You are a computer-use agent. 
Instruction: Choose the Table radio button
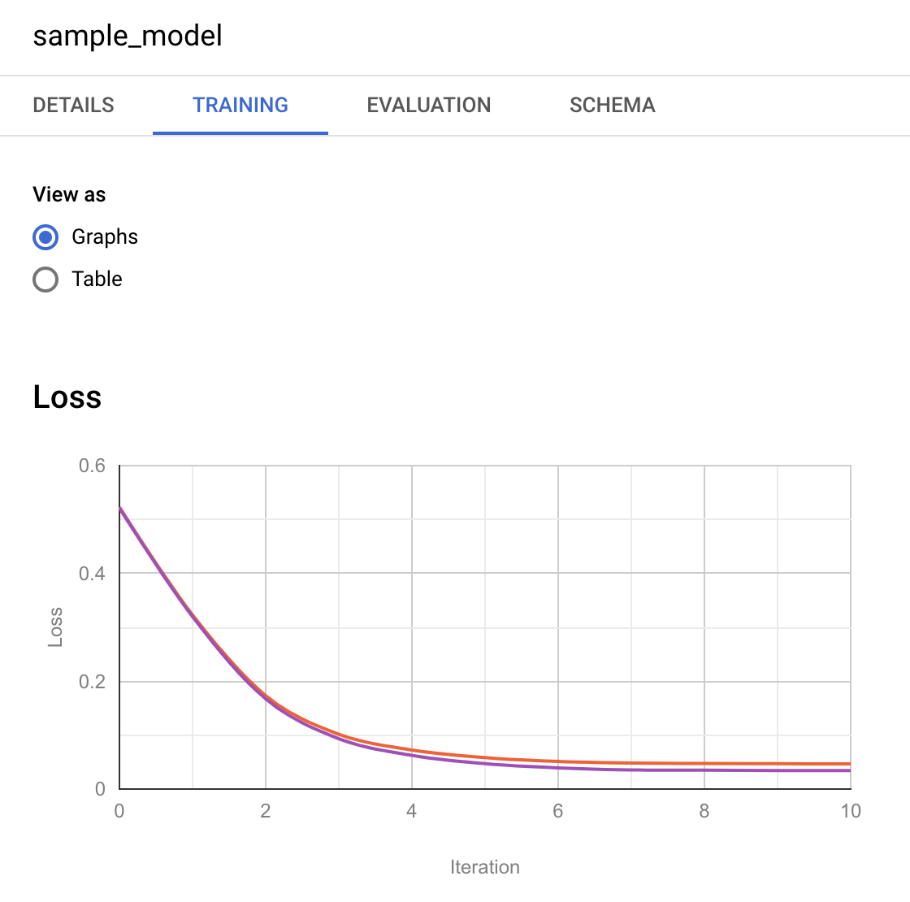point(45,280)
